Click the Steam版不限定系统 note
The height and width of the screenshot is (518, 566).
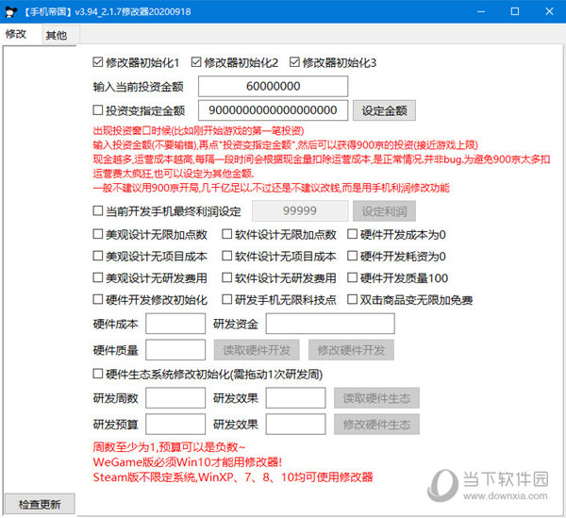[x=233, y=477]
